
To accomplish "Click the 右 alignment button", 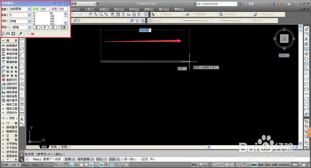I will point(53,27).
